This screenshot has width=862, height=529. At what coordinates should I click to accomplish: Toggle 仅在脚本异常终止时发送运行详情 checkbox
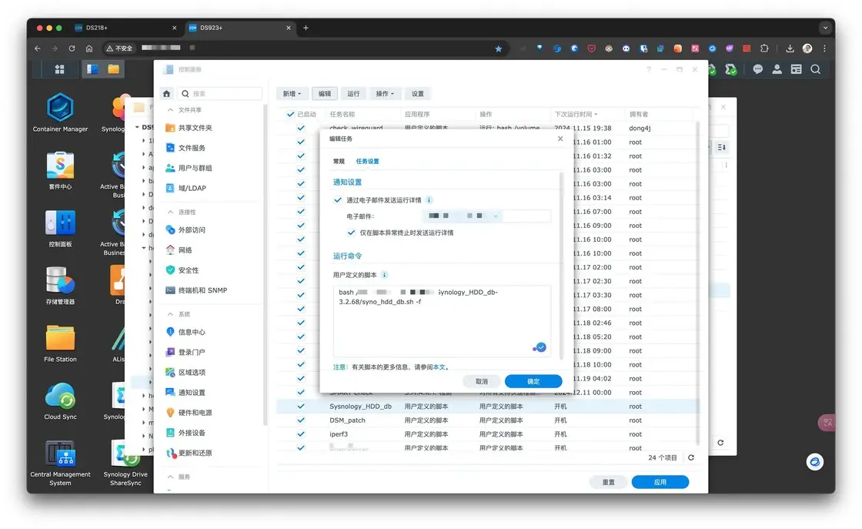click(351, 233)
